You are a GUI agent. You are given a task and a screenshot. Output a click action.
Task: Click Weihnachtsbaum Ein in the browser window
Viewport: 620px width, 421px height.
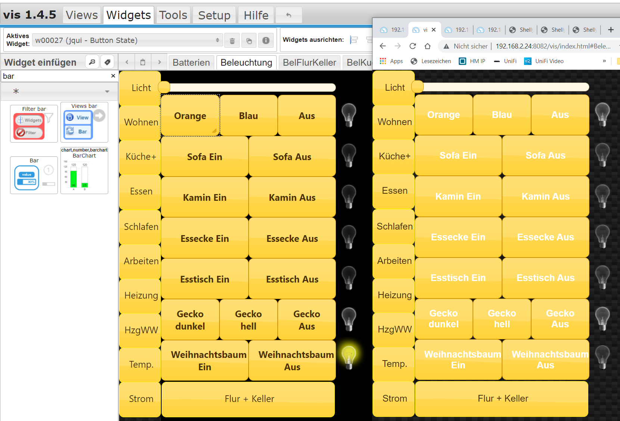pyautogui.click(x=458, y=360)
